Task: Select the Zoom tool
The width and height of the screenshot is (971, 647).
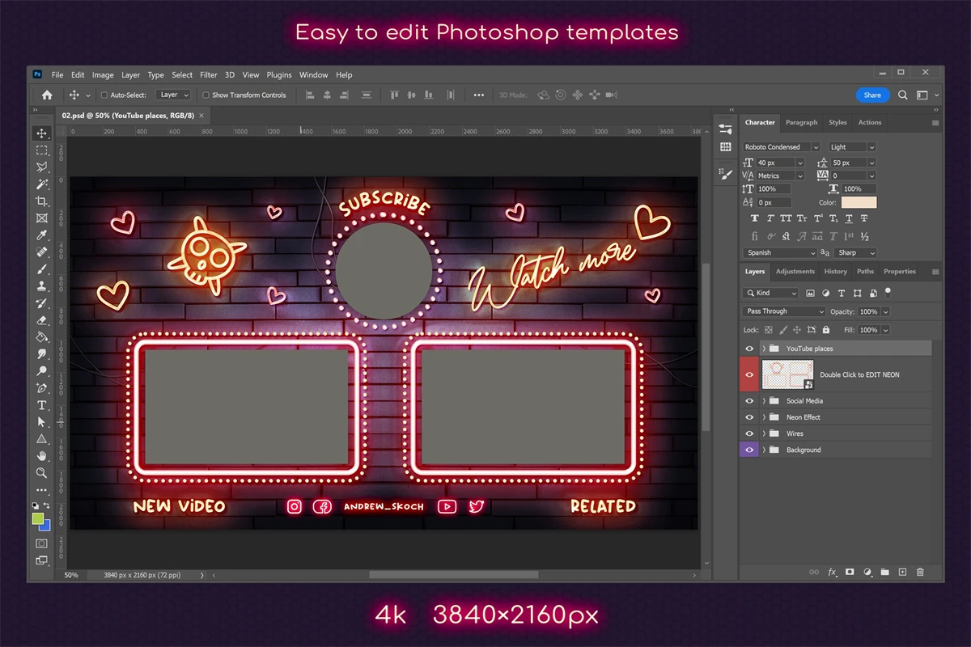Action: coord(42,473)
